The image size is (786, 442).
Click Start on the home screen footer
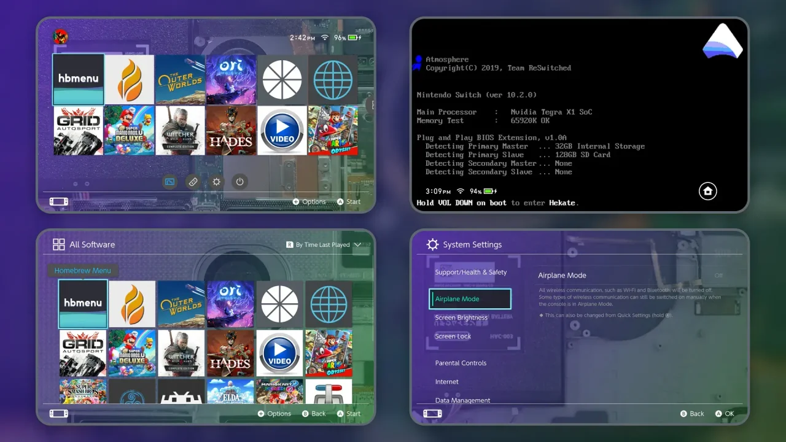point(349,201)
